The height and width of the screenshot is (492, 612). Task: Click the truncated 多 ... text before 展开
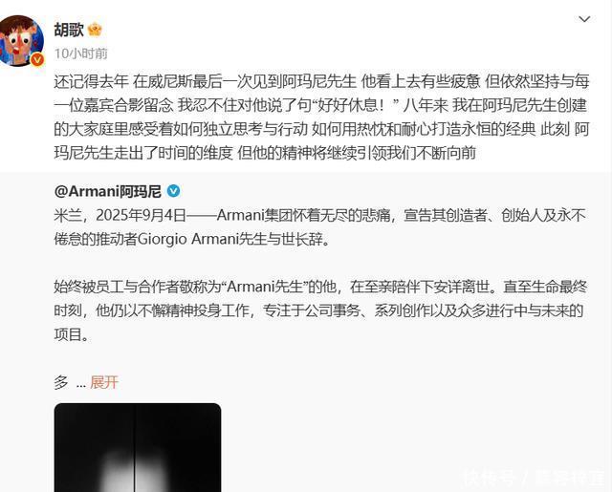pos(70,383)
